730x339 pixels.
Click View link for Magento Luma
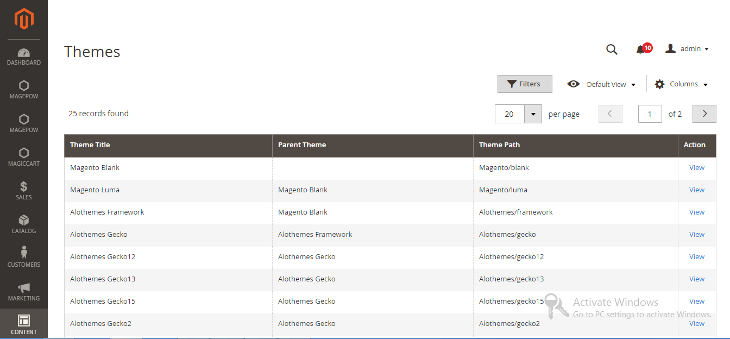pyautogui.click(x=696, y=190)
